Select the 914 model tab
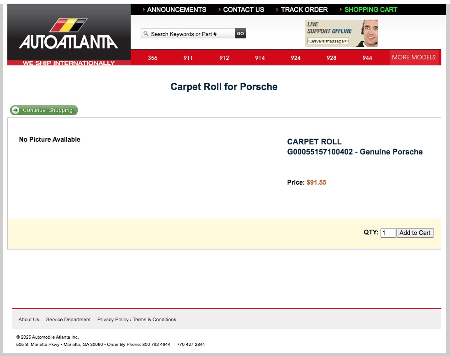This screenshot has width=450, height=356. pyautogui.click(x=260, y=58)
